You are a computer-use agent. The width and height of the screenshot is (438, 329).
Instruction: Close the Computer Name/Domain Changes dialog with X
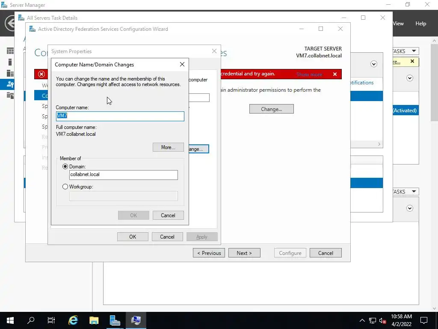(182, 64)
